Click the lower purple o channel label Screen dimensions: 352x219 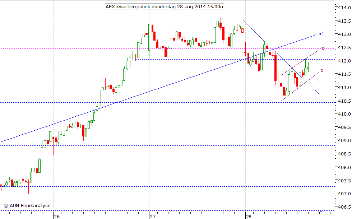[x=322, y=70]
